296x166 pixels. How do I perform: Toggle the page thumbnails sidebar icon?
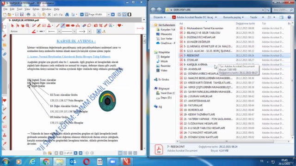tap(5, 27)
